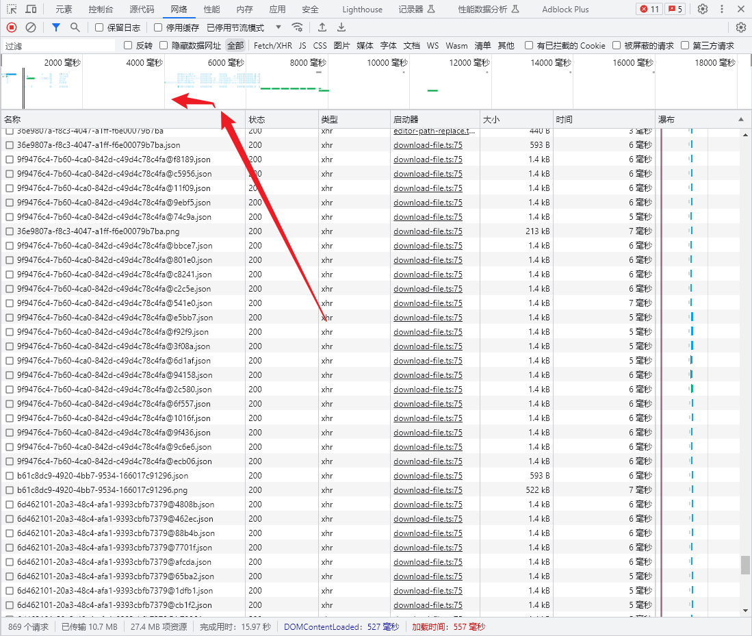This screenshot has height=636, width=752.
Task: Open throttling mode dropdown 已停用节流模式
Action: [x=244, y=27]
